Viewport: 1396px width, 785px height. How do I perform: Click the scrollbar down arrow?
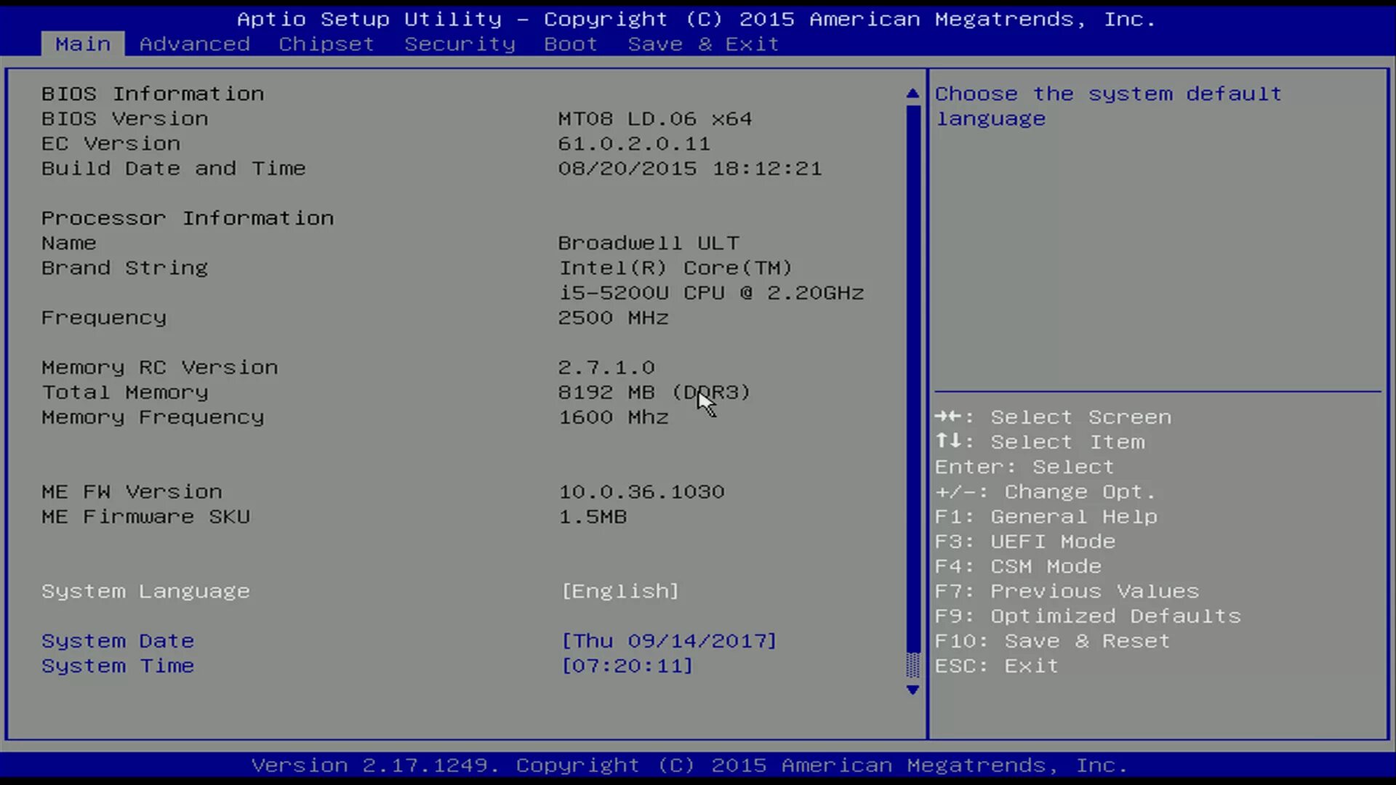point(912,690)
